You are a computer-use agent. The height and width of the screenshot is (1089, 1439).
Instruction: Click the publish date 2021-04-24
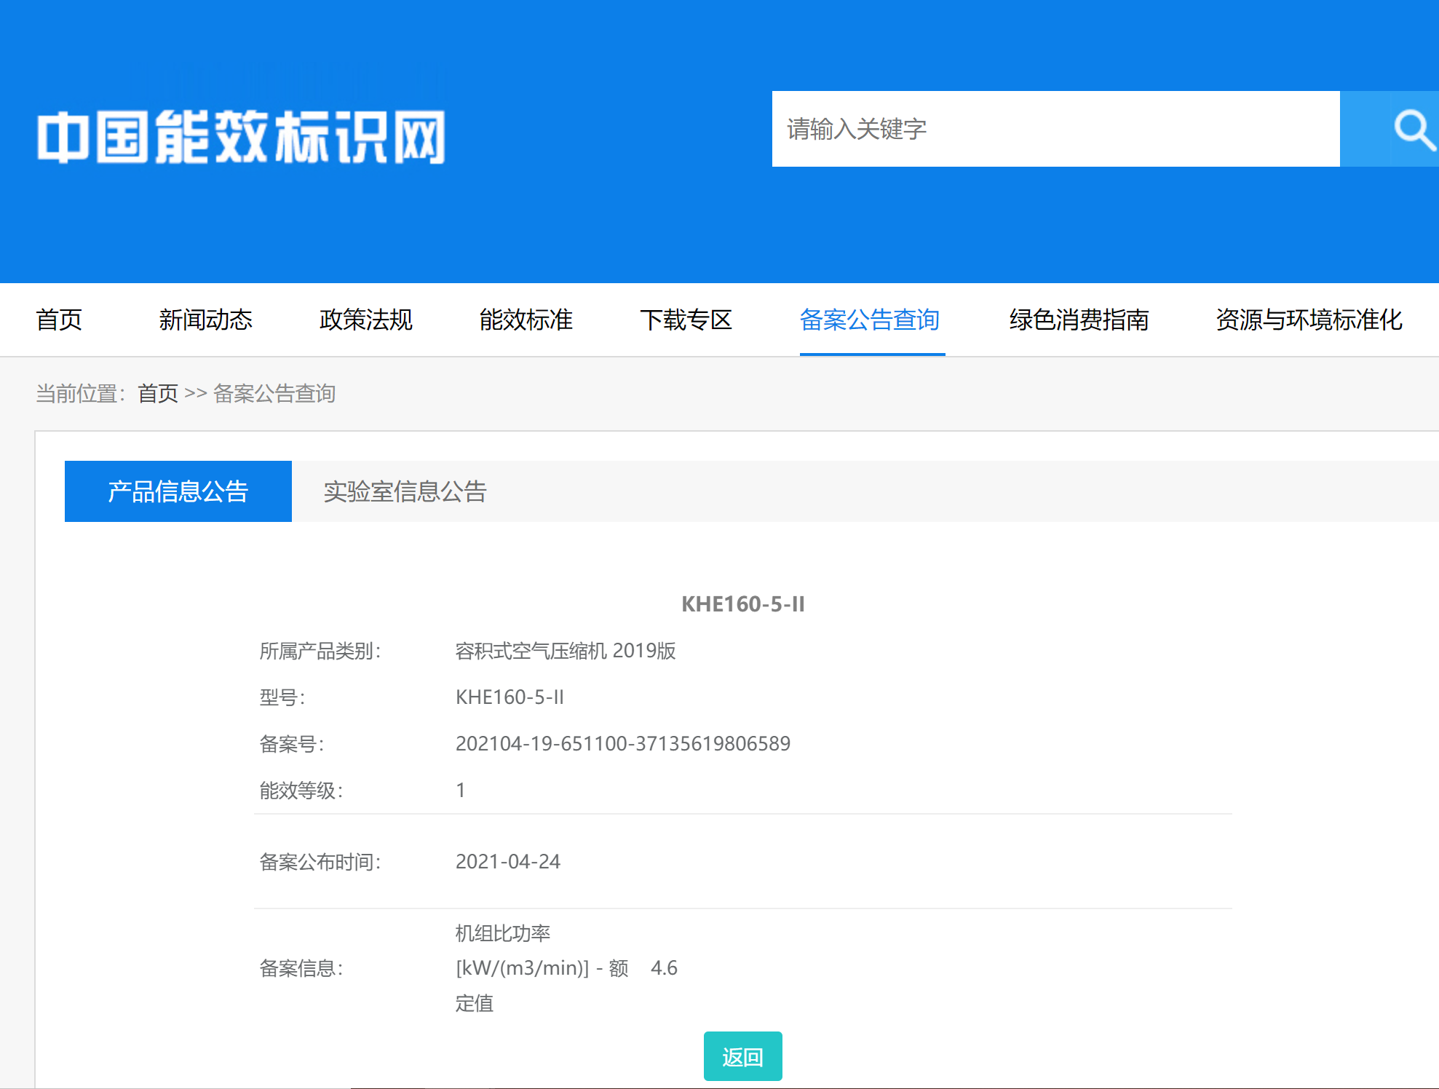(508, 862)
